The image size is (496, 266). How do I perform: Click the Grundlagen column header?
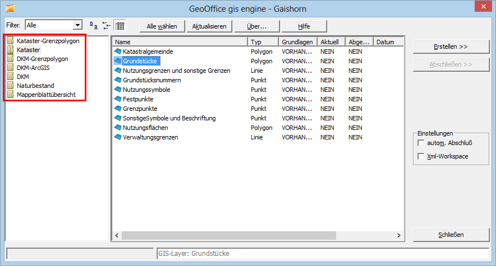pos(298,42)
